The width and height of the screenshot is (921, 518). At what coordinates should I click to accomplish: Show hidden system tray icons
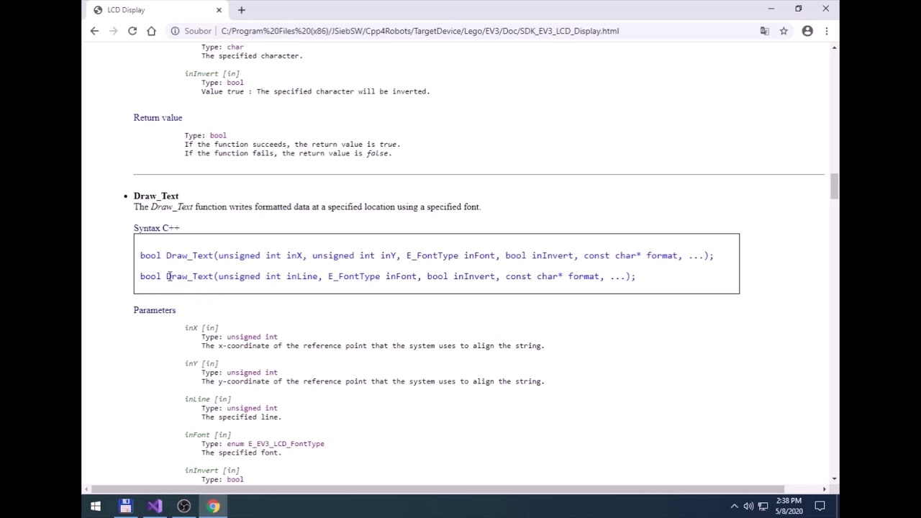point(734,506)
